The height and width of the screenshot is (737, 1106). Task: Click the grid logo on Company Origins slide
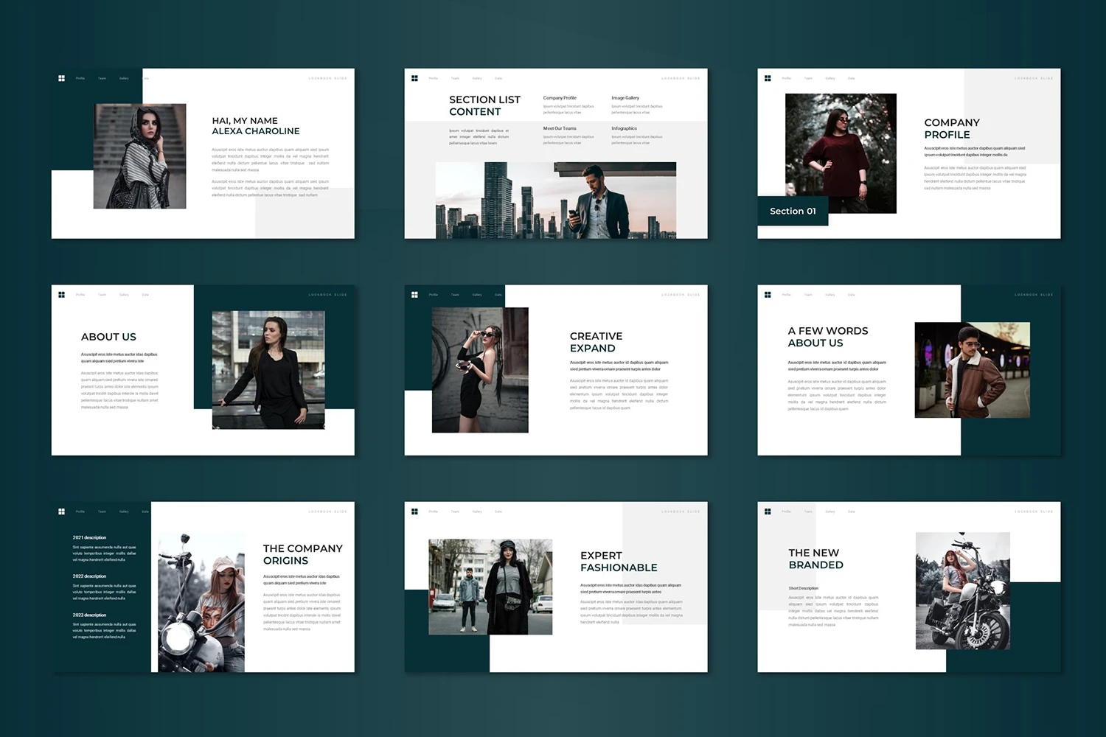[61, 511]
